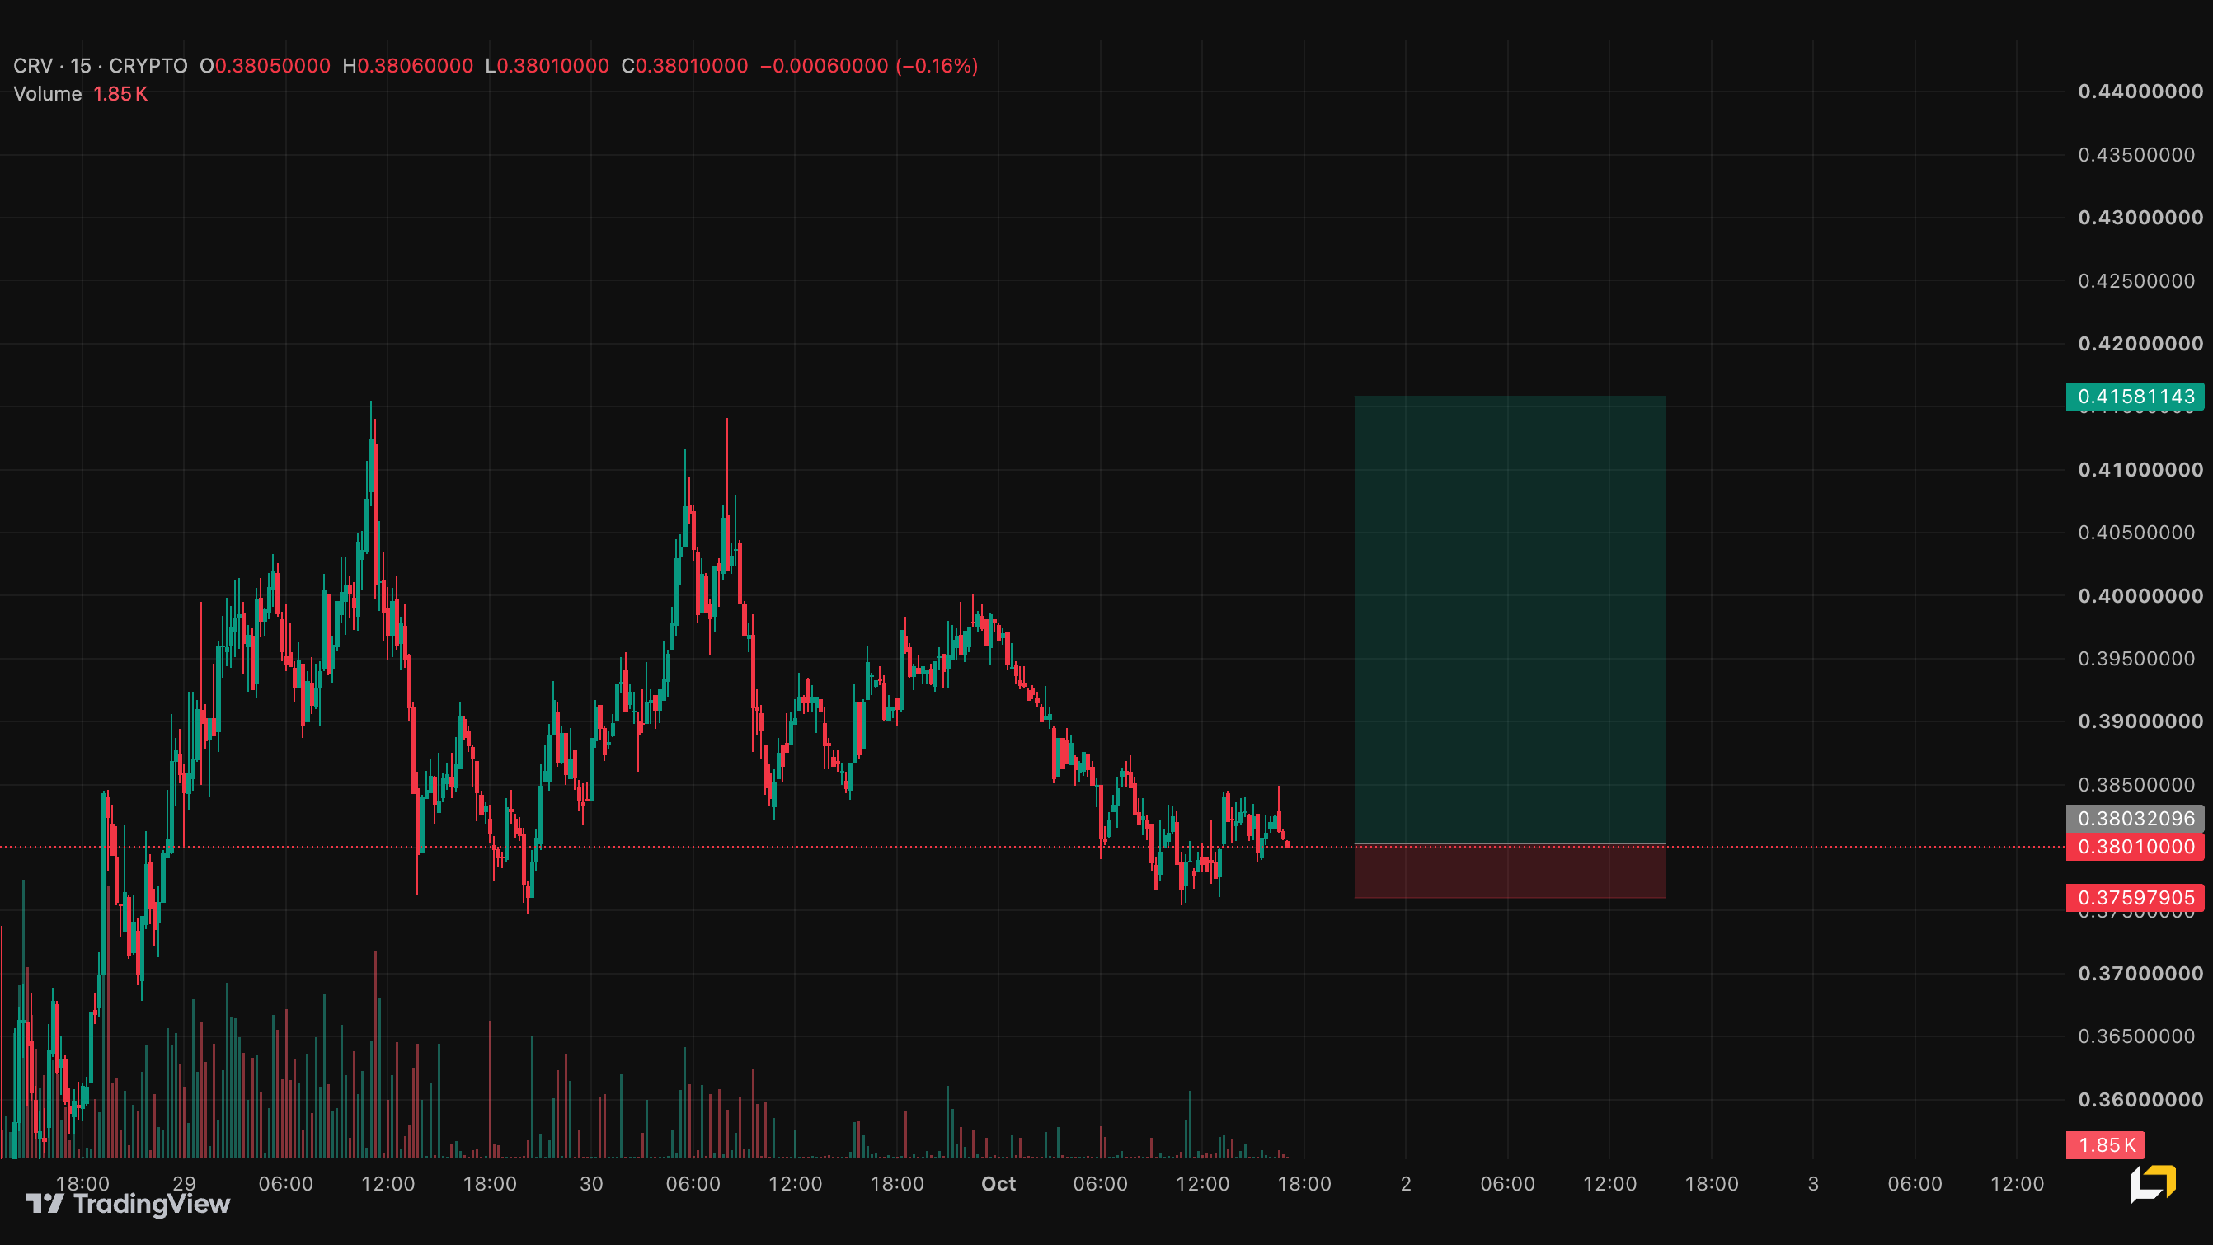Screen dimensions: 2213x1245
Task: Click the 29 date label on time axis
Action: point(185,1184)
